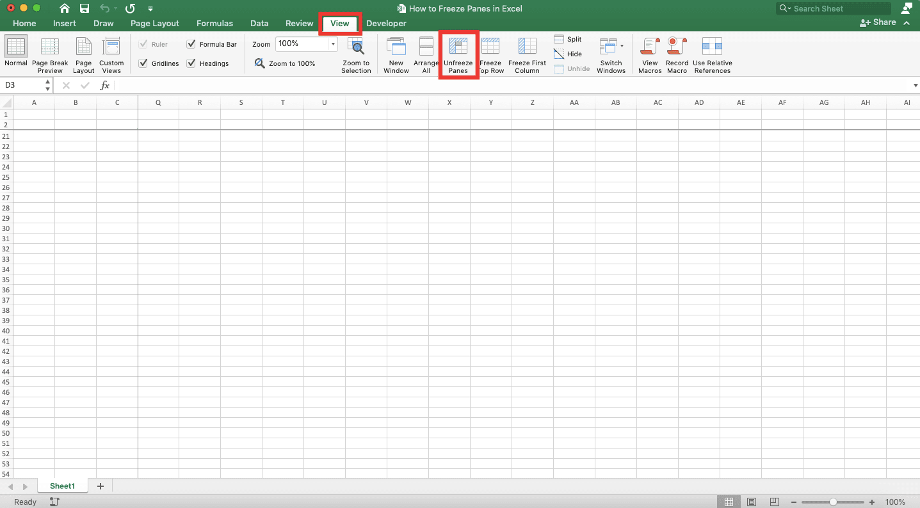Select Normal view in status bar
The width and height of the screenshot is (920, 508).
(x=729, y=502)
